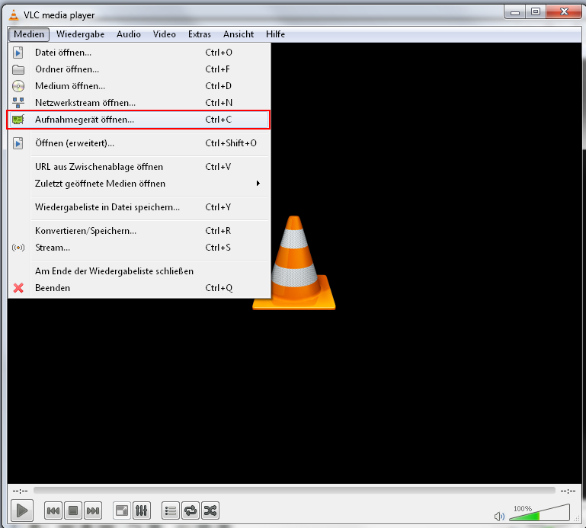
Task: Toggle loop repeat mode button
Action: pos(191,510)
